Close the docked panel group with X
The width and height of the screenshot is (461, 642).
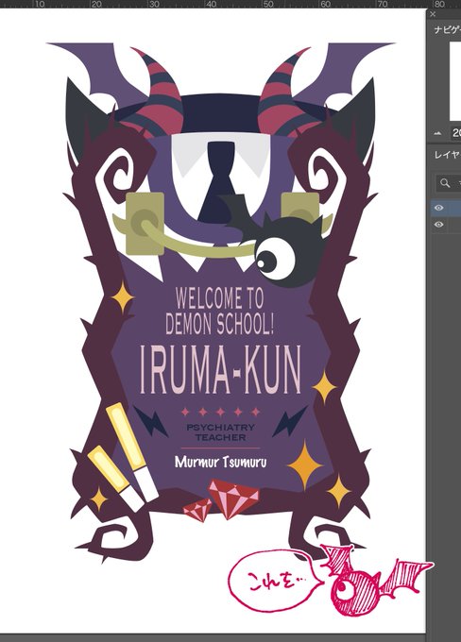point(433,14)
